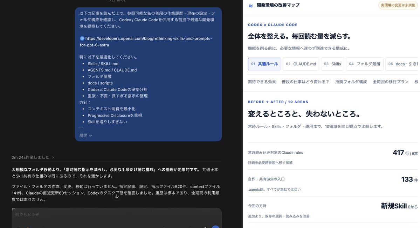Click the 今回の方針 row label
The height and width of the screenshot is (228, 420).
[257, 206]
